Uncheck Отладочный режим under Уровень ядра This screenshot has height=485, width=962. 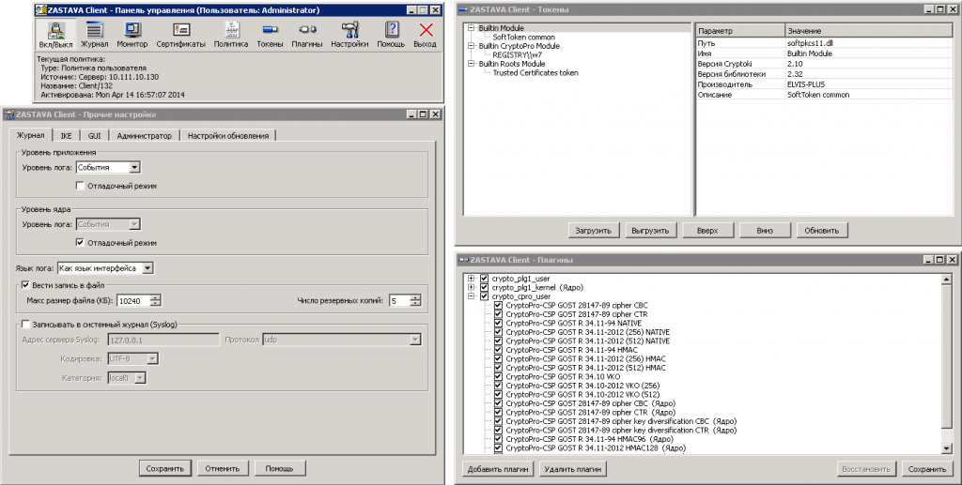pos(80,242)
